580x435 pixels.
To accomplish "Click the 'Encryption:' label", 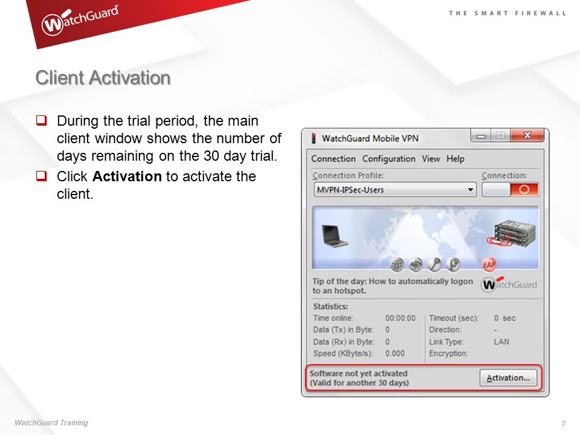I will coord(448,353).
